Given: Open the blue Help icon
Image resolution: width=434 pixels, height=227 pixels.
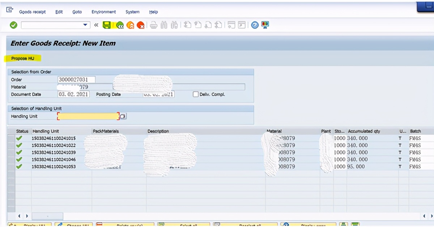Looking at the screenshot, I should (x=255, y=25).
